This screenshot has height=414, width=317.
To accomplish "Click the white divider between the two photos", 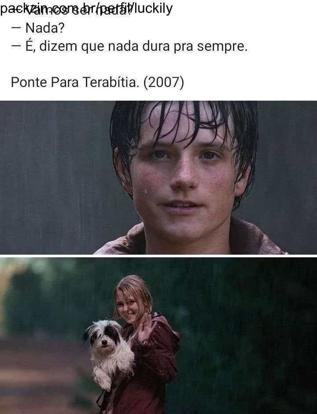I will point(158,256).
